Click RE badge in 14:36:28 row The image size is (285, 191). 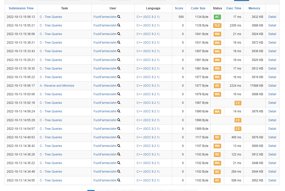tap(217, 154)
